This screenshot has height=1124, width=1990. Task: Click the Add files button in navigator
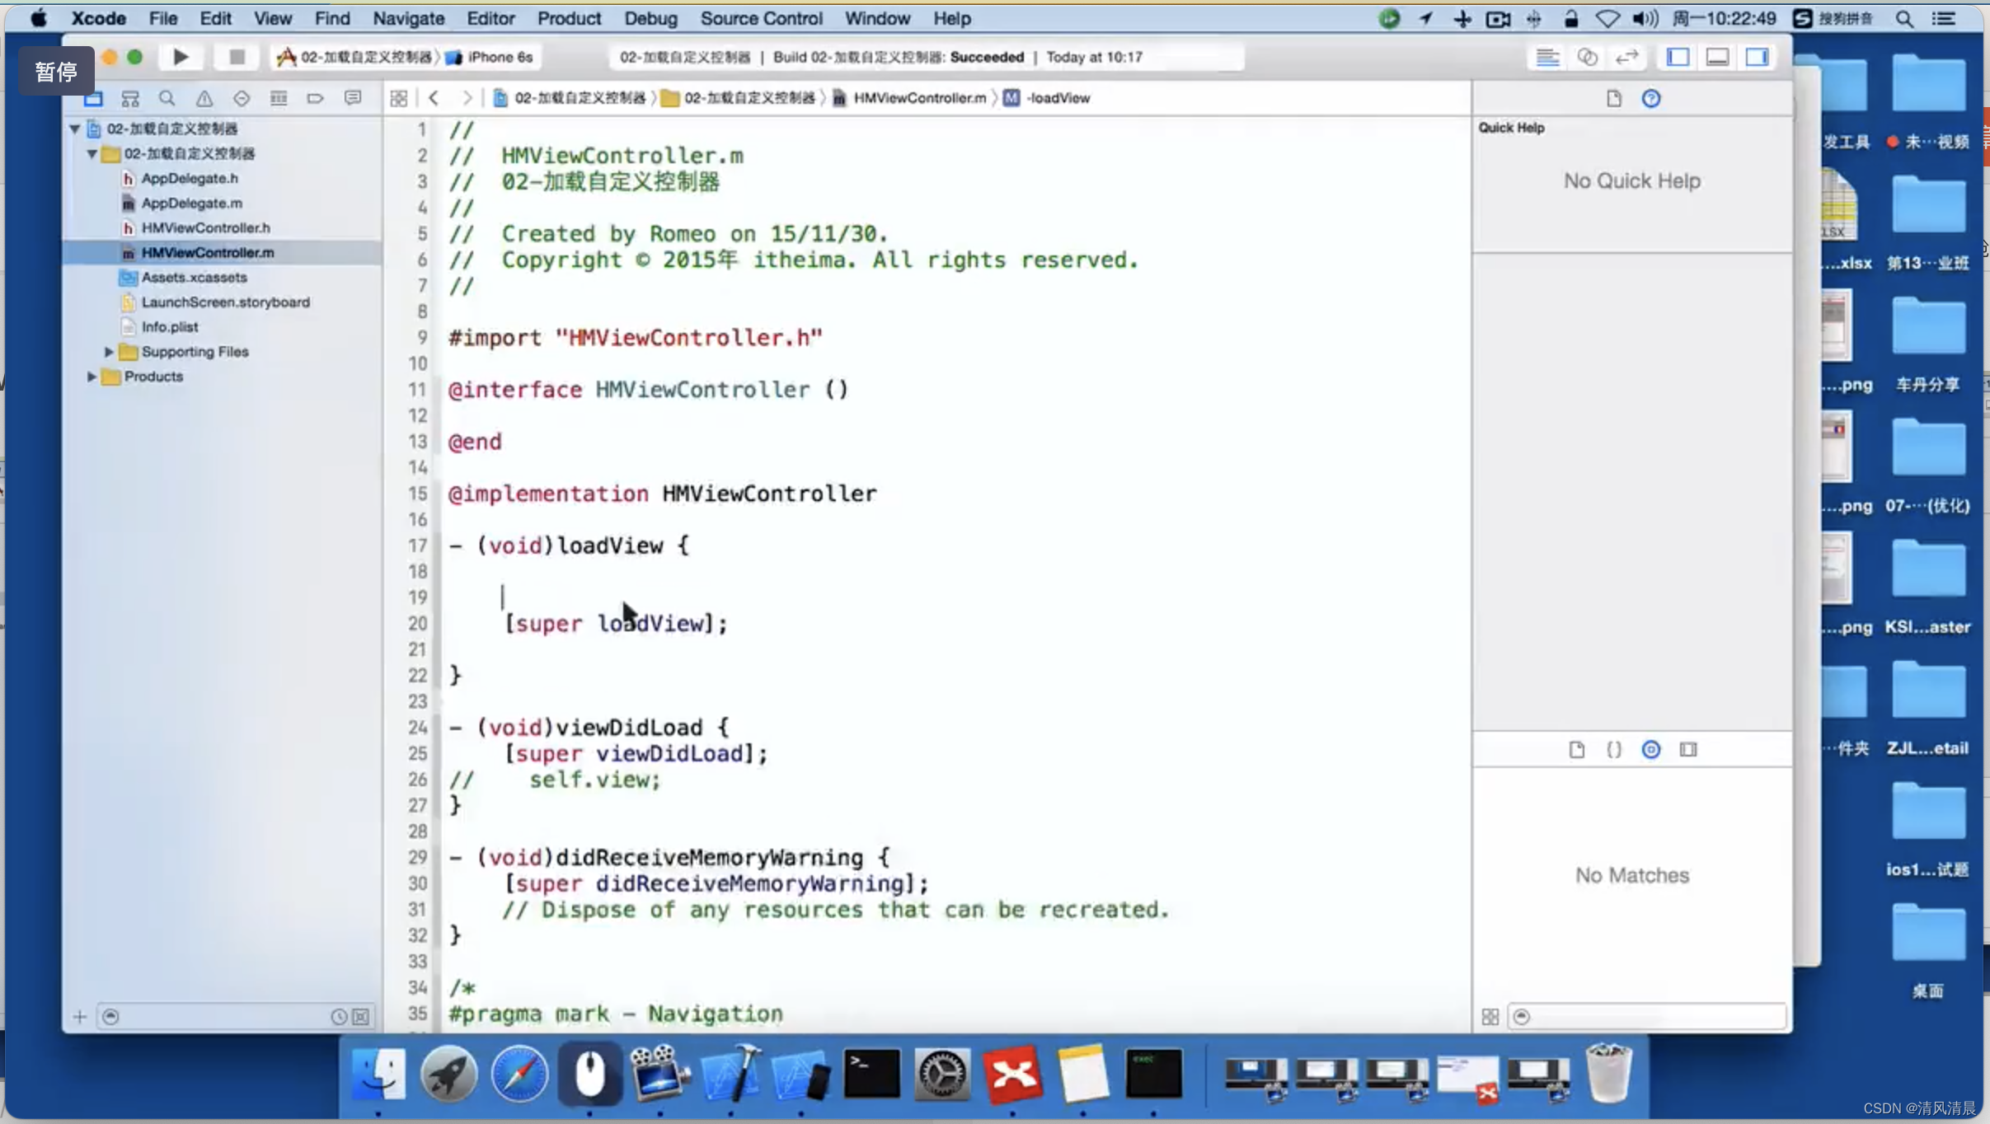[x=78, y=1016]
